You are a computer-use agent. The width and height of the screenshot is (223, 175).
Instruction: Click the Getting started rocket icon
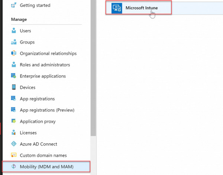14,5
